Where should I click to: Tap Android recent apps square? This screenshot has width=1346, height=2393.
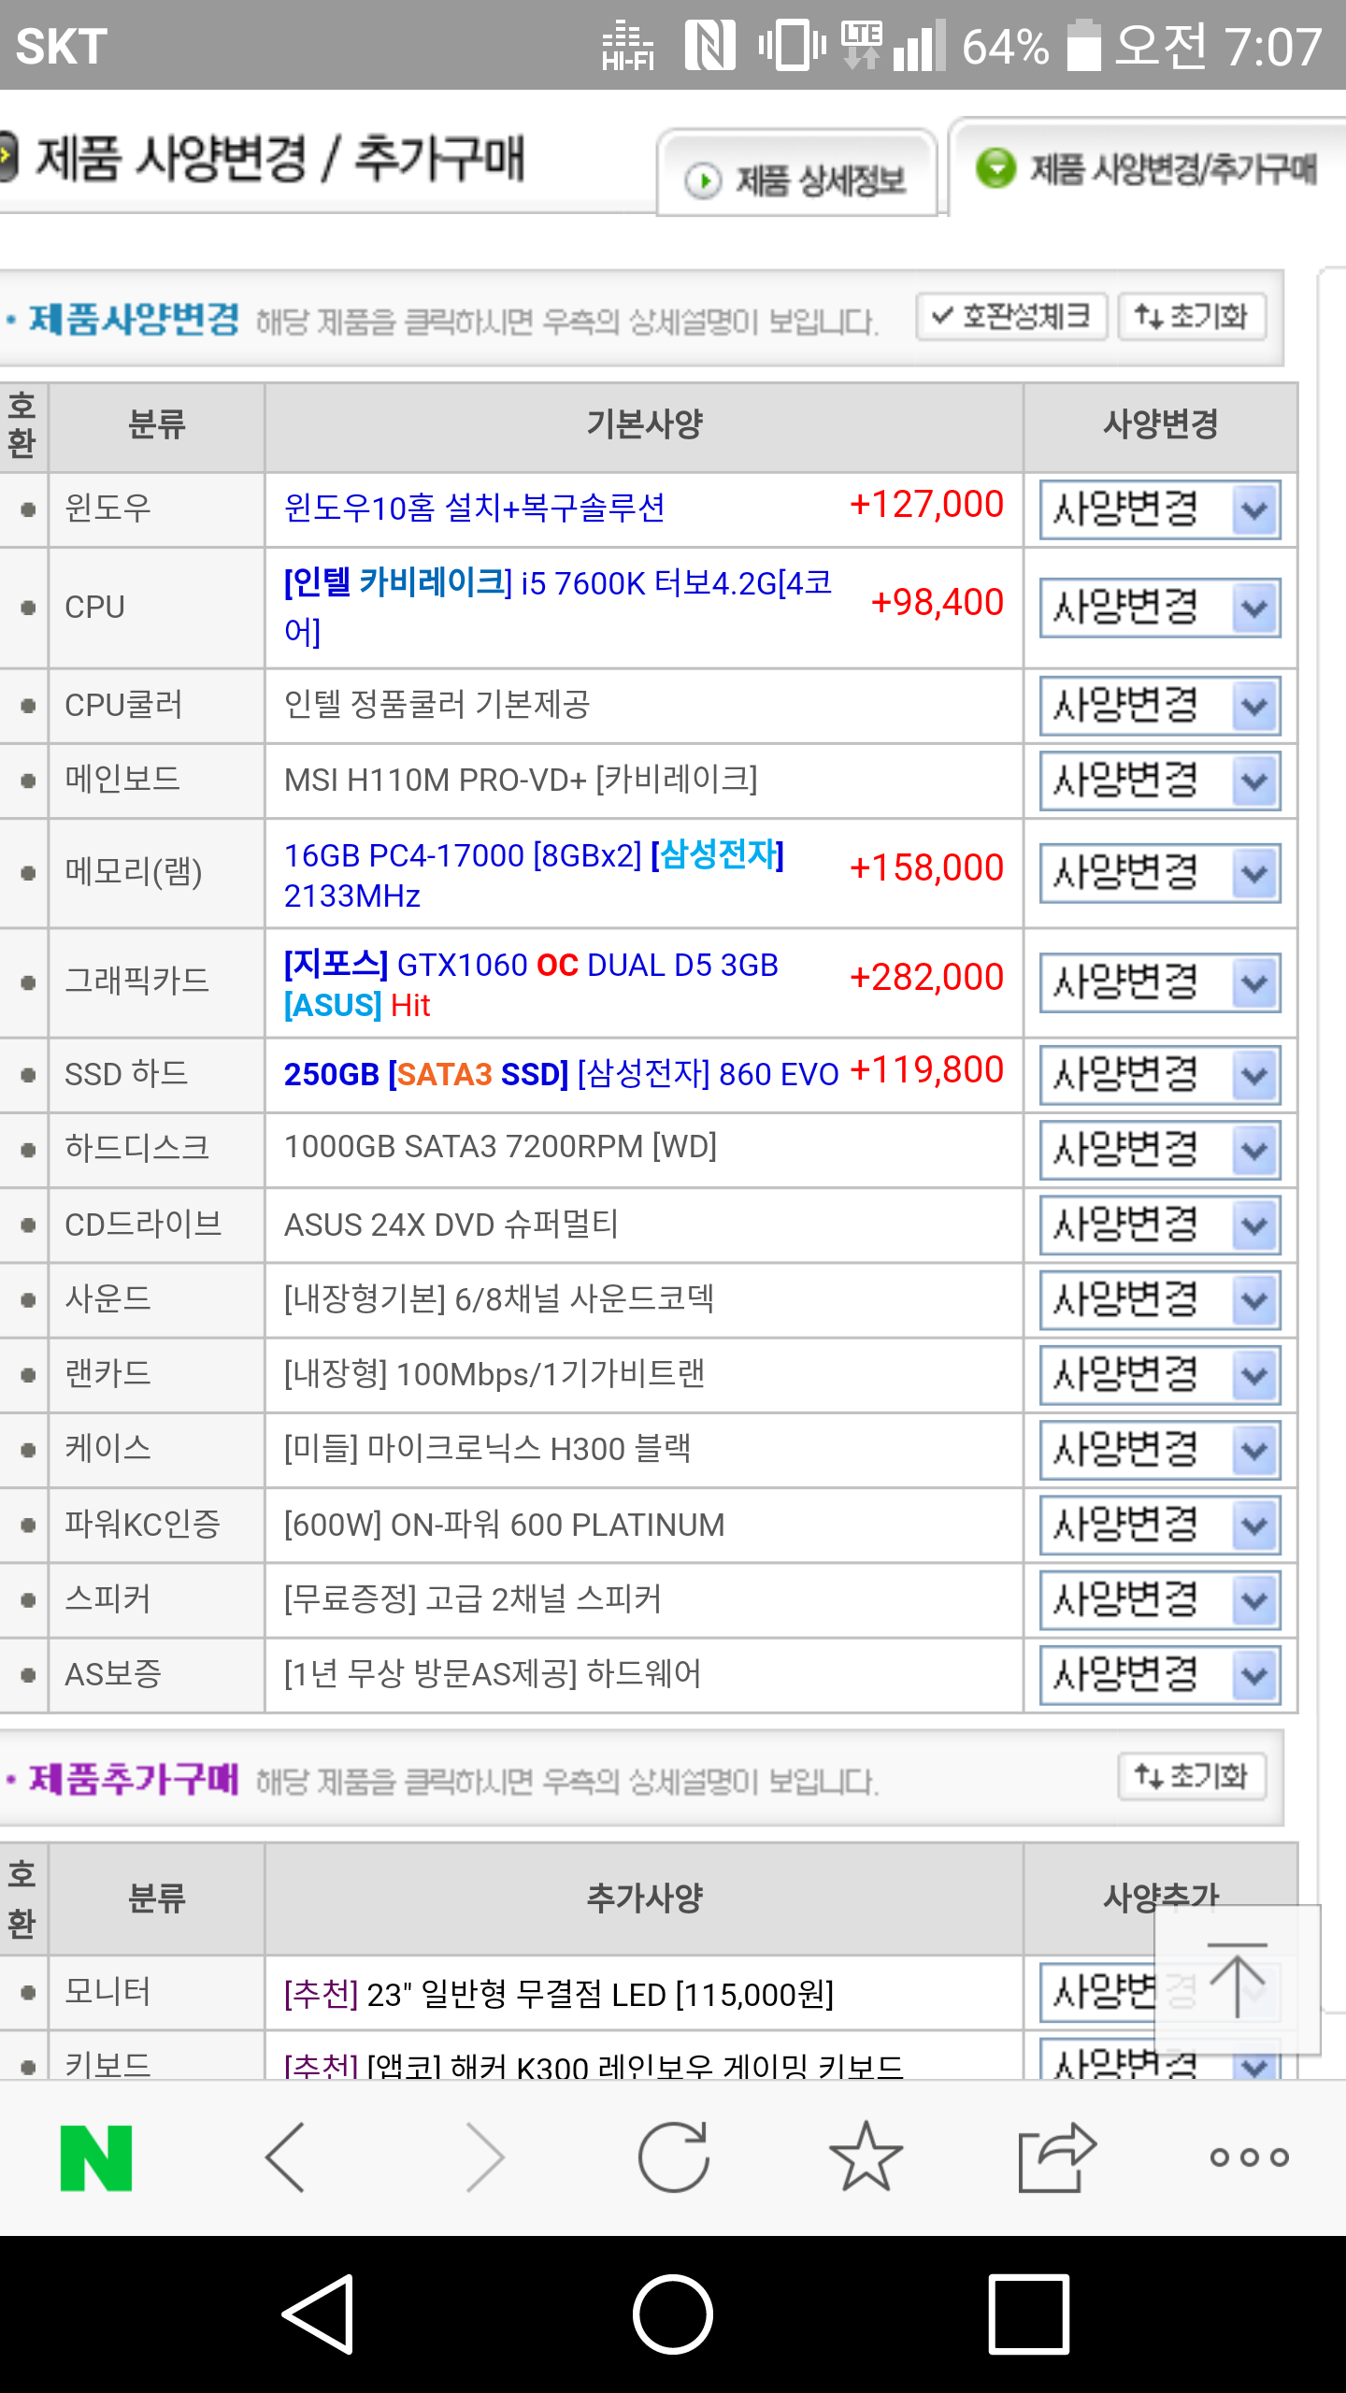point(1028,2314)
